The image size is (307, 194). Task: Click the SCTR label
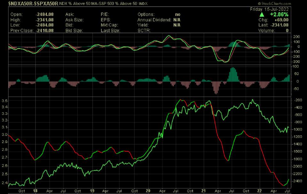click(x=144, y=31)
